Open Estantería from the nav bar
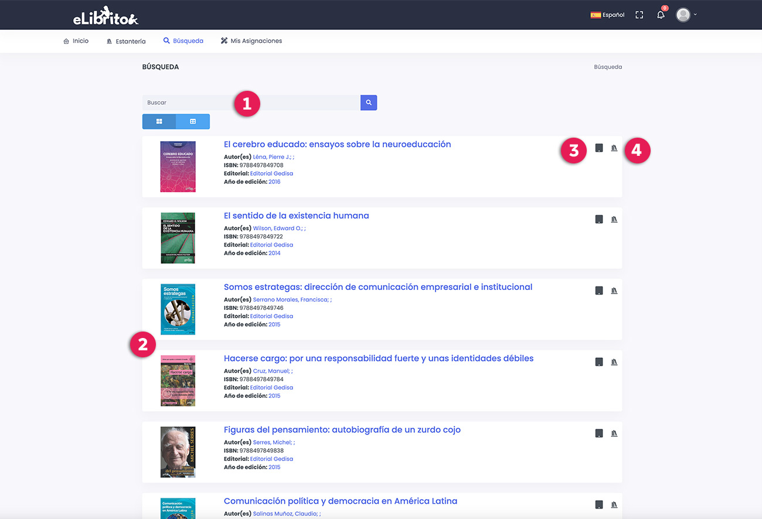 click(126, 41)
